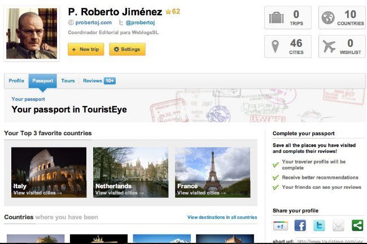Open @probertoj Twitter link

(140, 23)
